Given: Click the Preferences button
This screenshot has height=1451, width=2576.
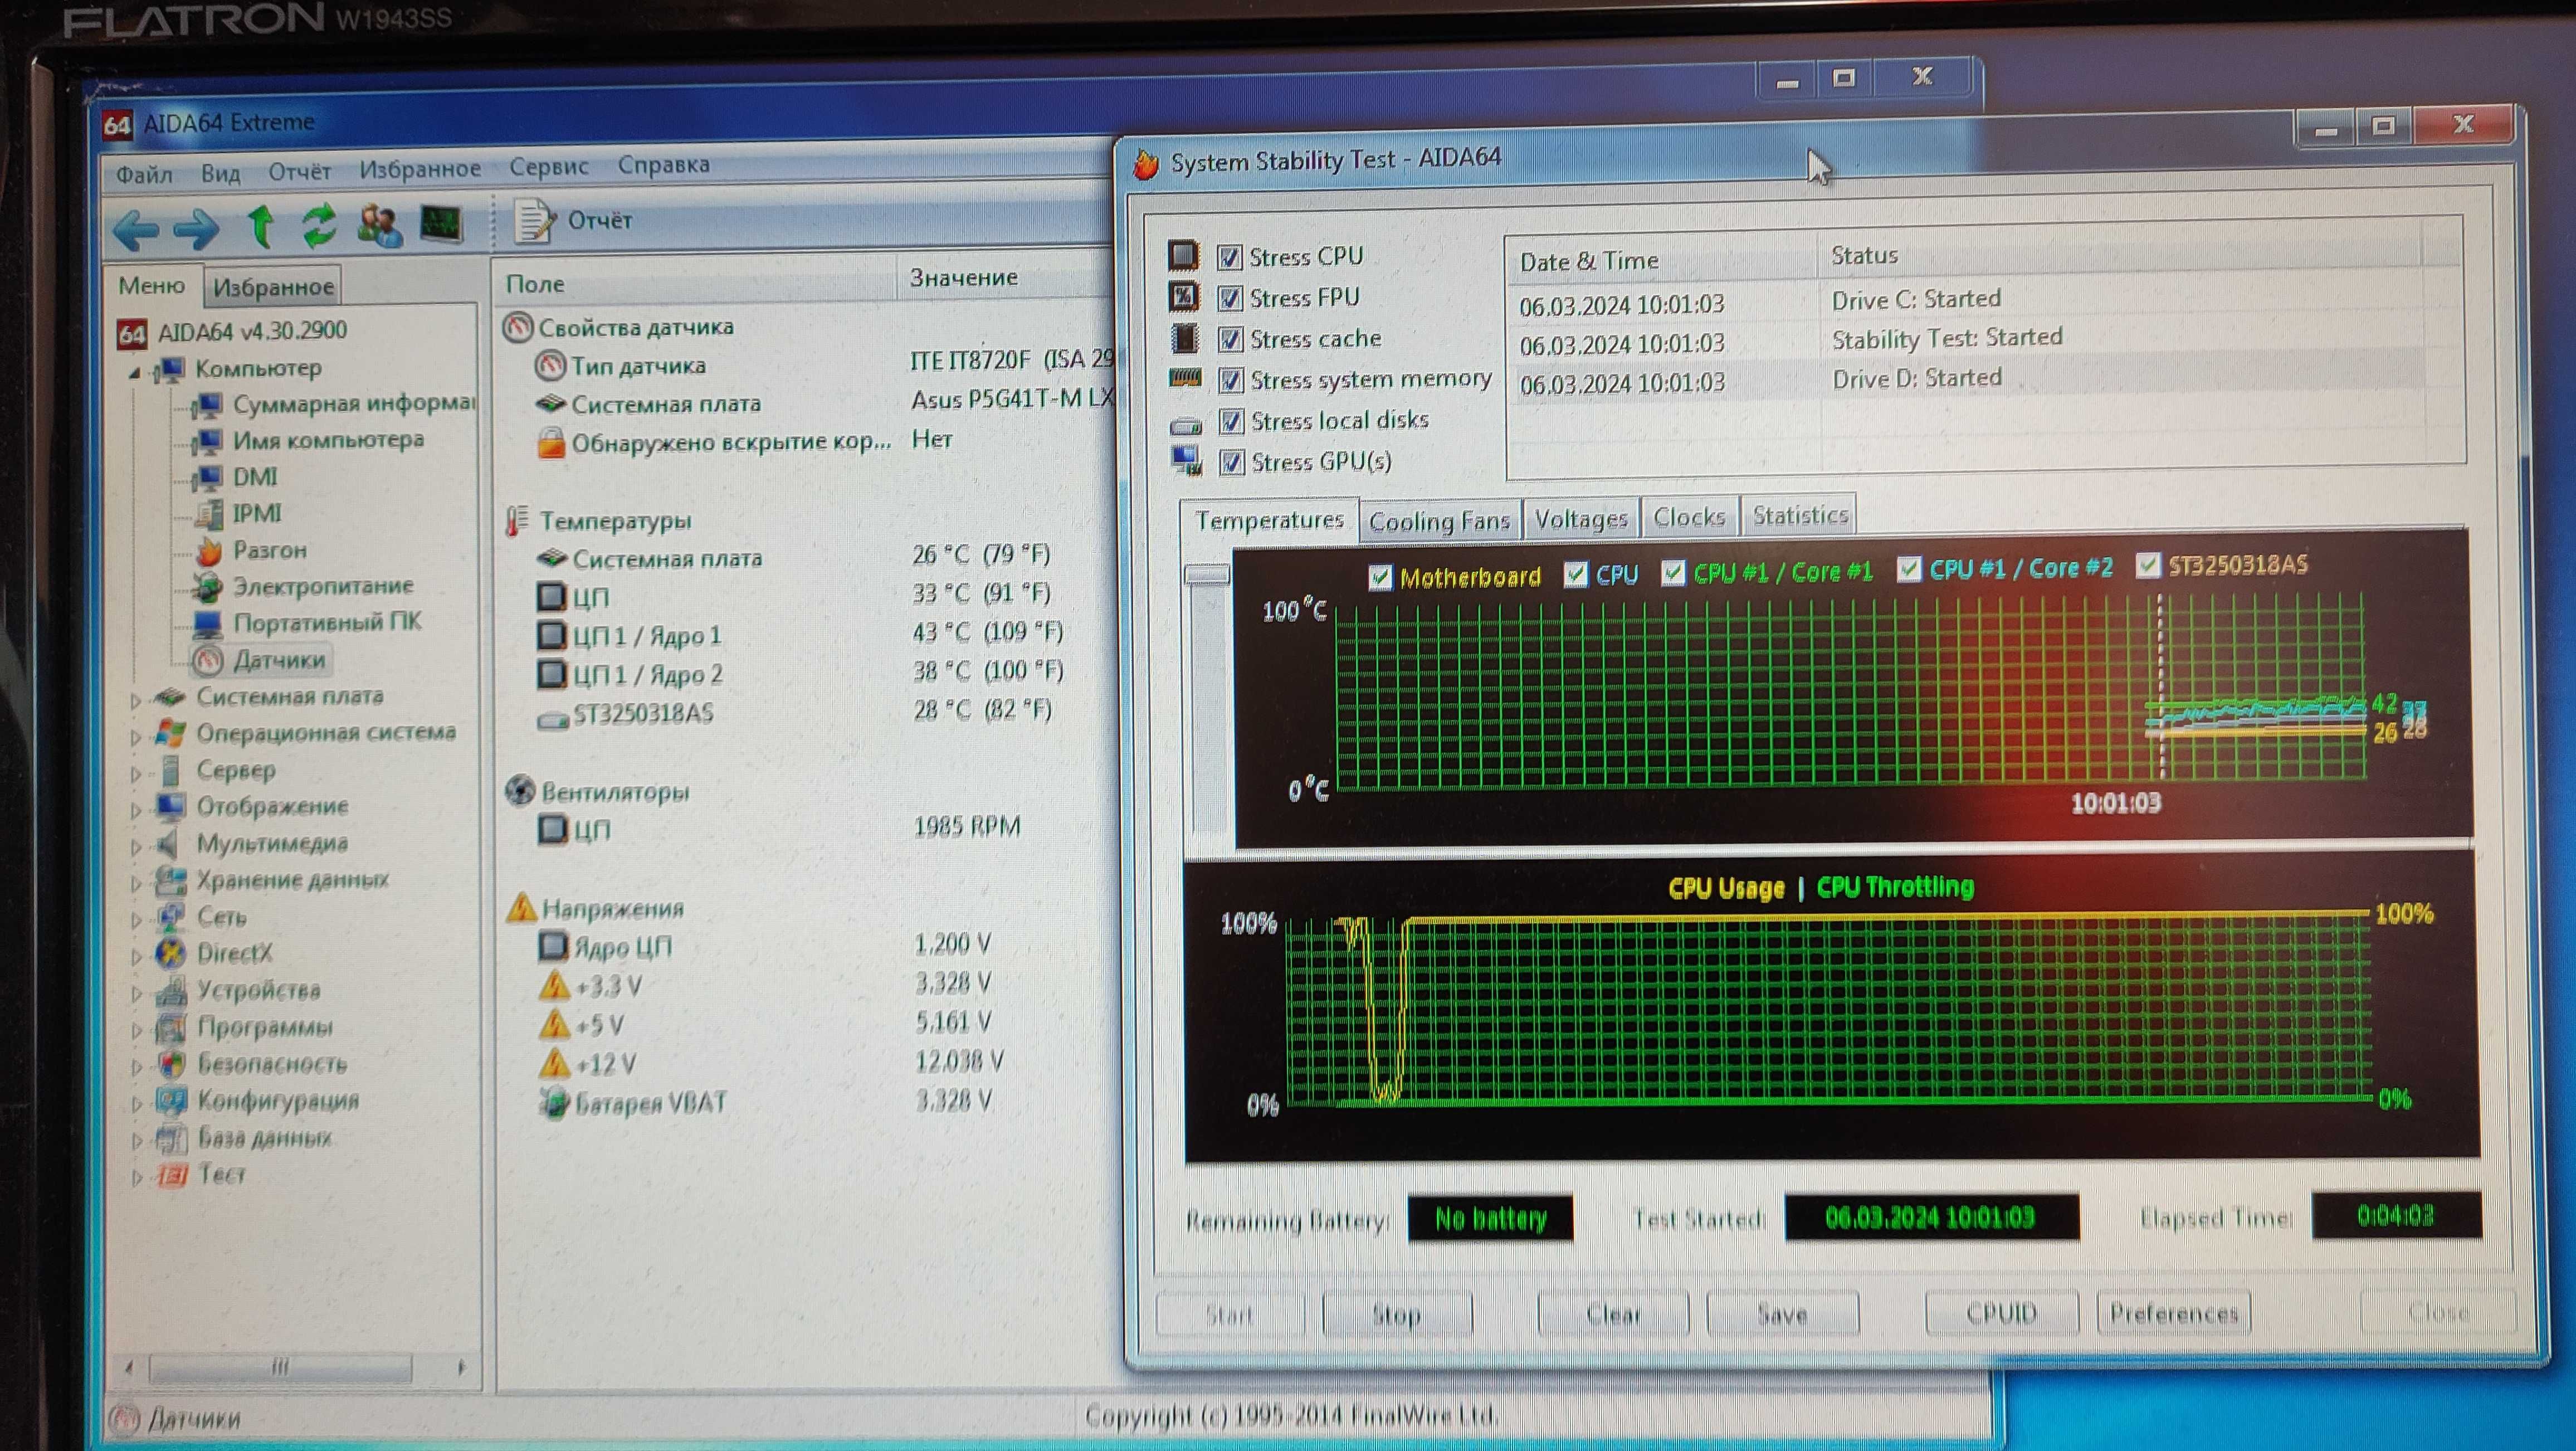Looking at the screenshot, I should click(x=2173, y=1312).
